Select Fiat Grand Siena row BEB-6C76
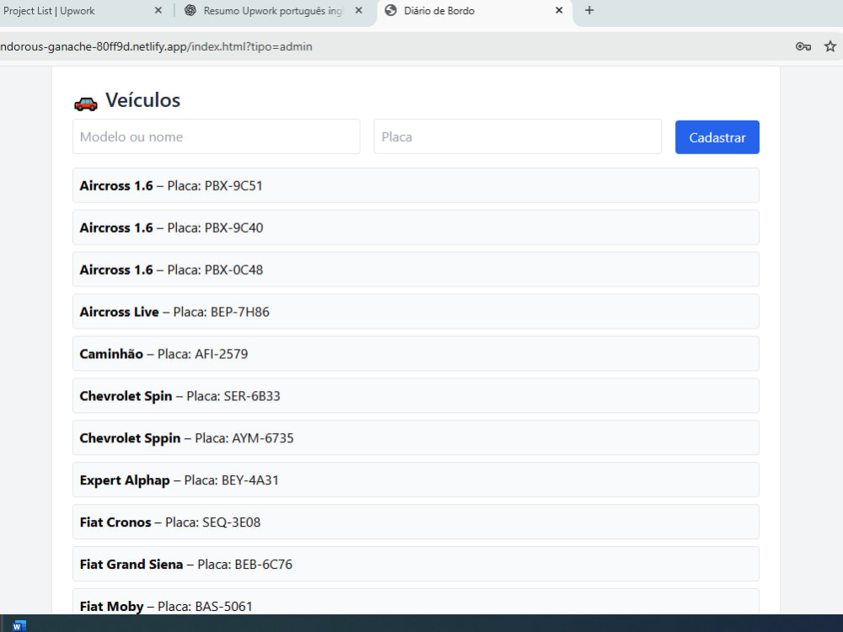 coord(416,564)
